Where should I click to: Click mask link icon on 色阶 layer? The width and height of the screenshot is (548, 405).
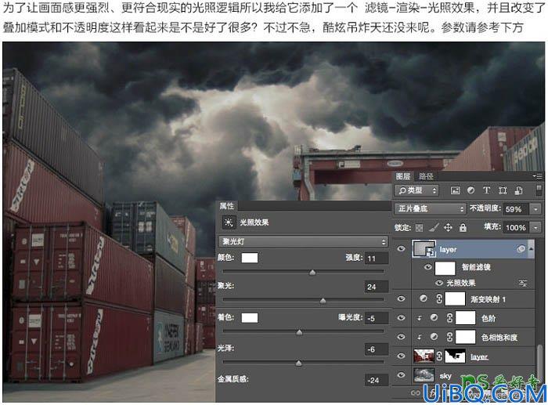(449, 317)
